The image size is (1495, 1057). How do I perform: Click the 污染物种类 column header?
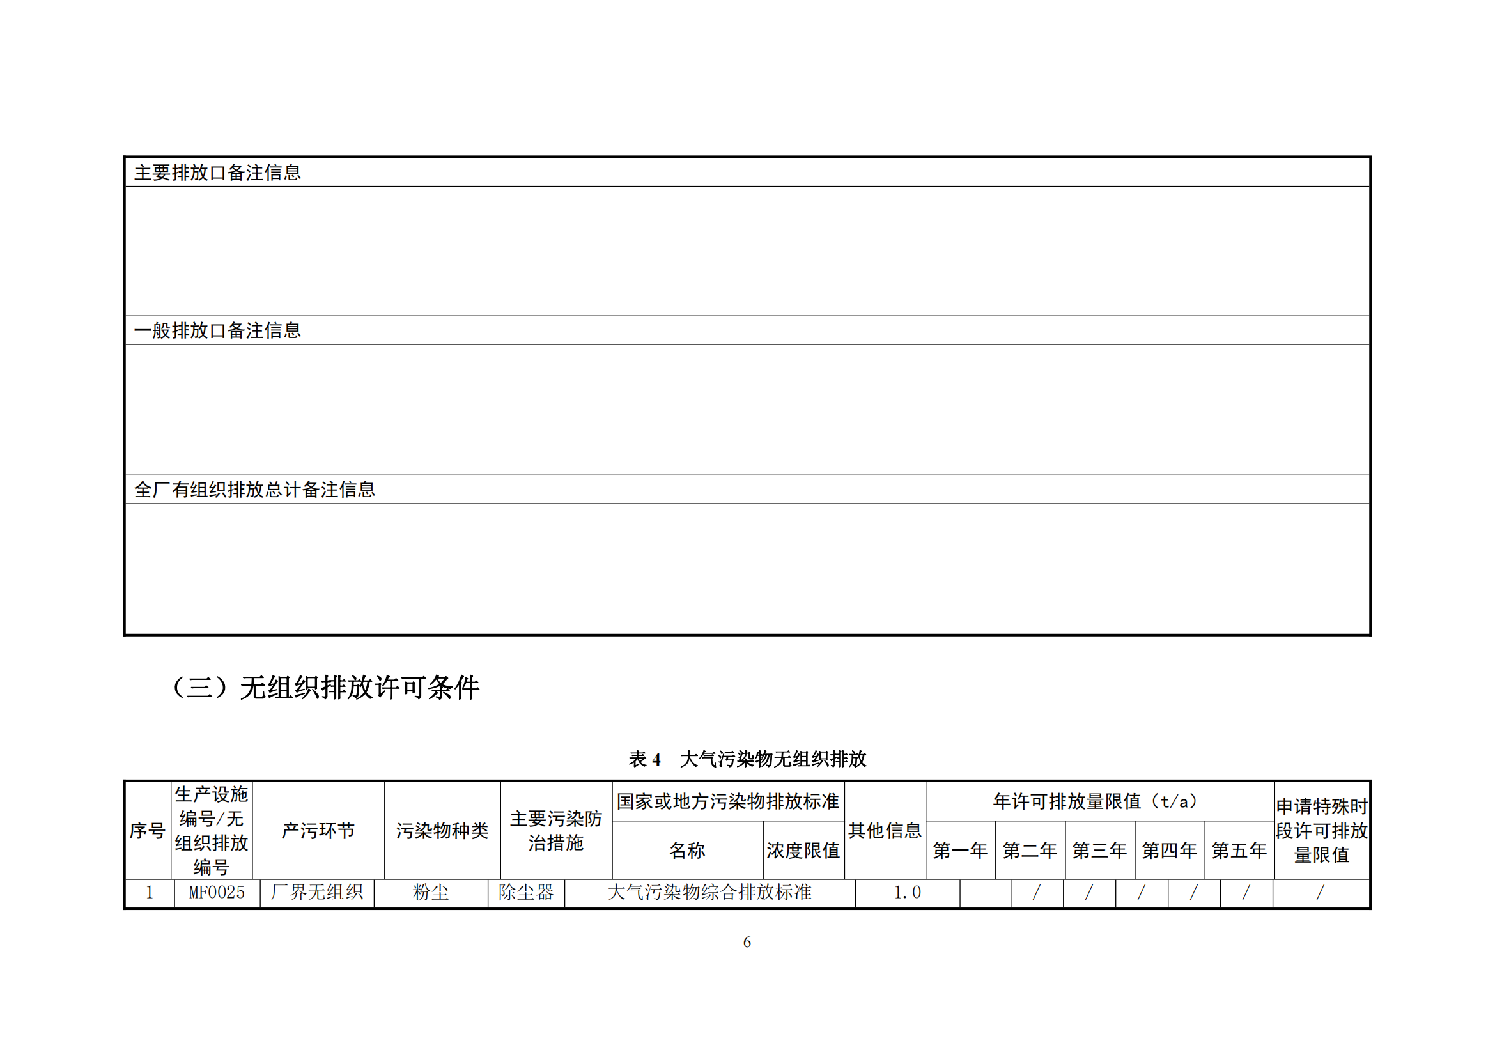(x=442, y=831)
